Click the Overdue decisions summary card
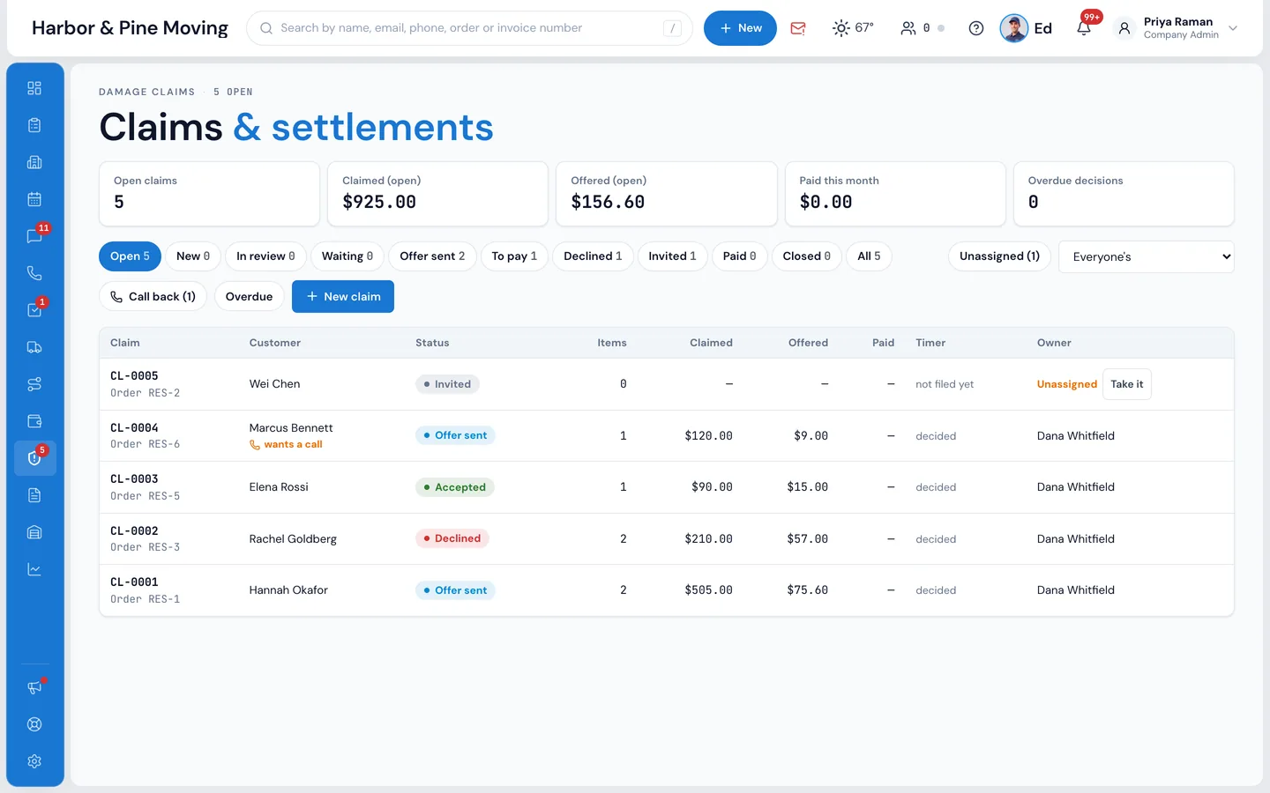This screenshot has height=793, width=1270. click(x=1124, y=194)
